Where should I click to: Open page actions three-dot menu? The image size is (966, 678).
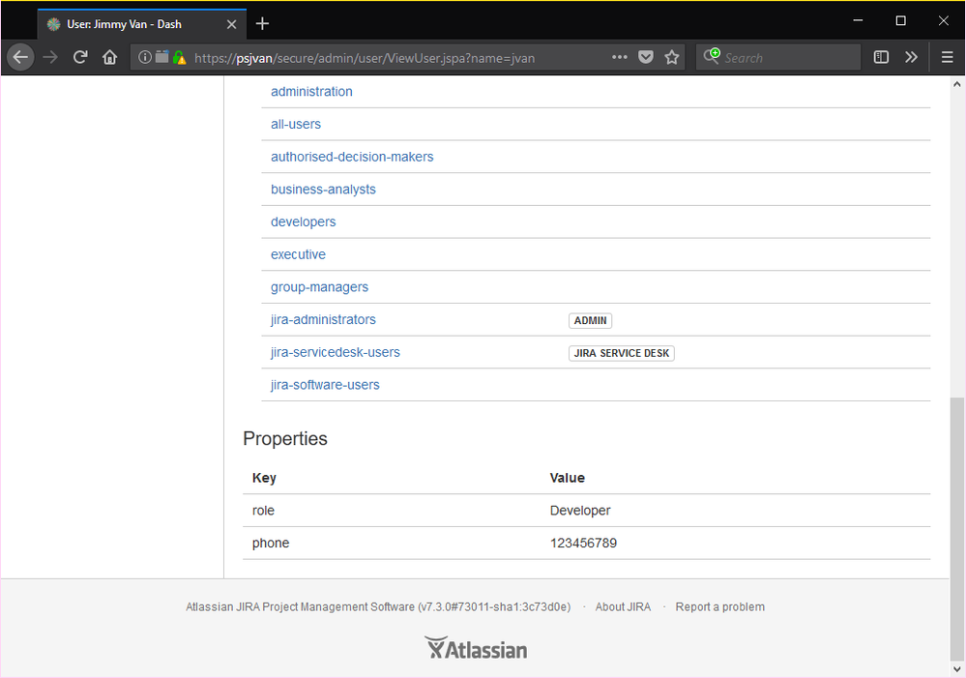click(x=619, y=57)
